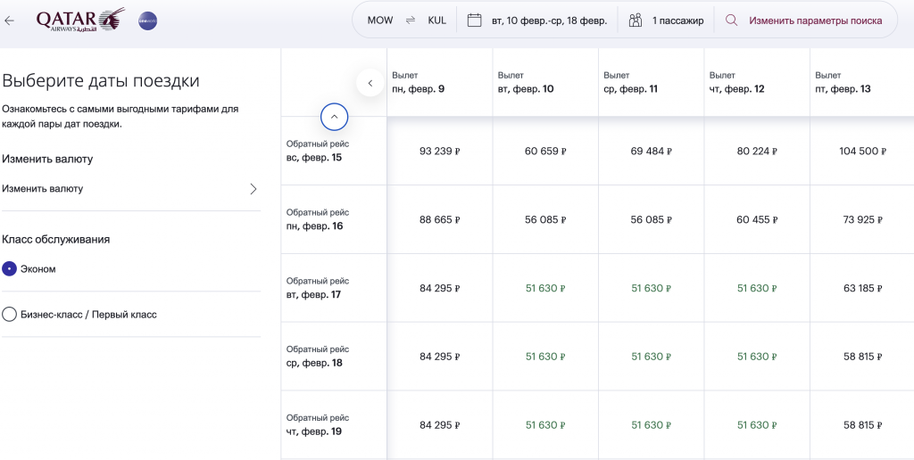Click the passengers icon

point(636,21)
